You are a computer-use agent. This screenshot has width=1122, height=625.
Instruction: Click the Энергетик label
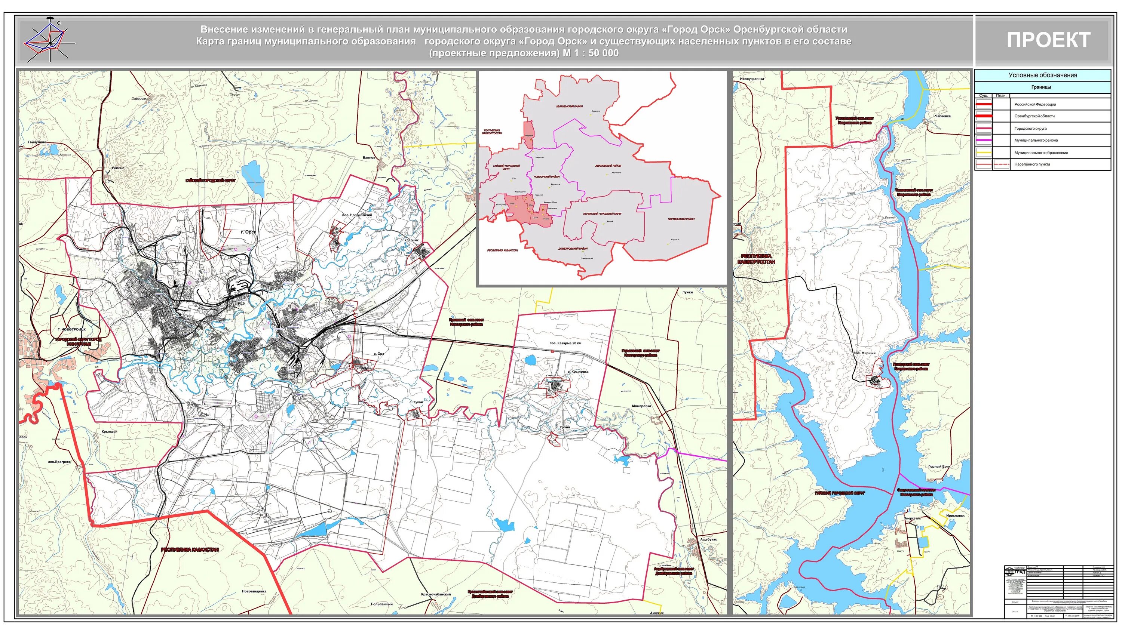pos(912,518)
